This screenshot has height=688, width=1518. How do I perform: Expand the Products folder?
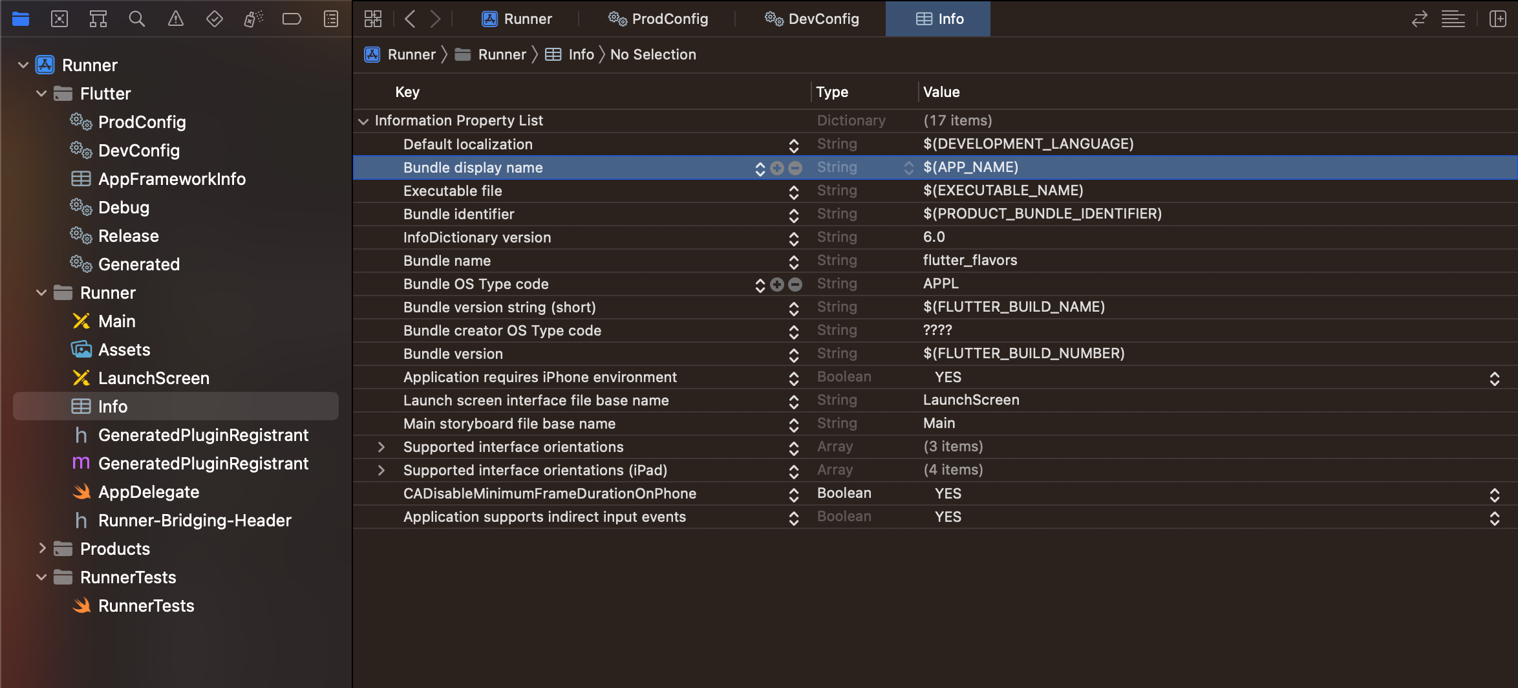click(41, 548)
